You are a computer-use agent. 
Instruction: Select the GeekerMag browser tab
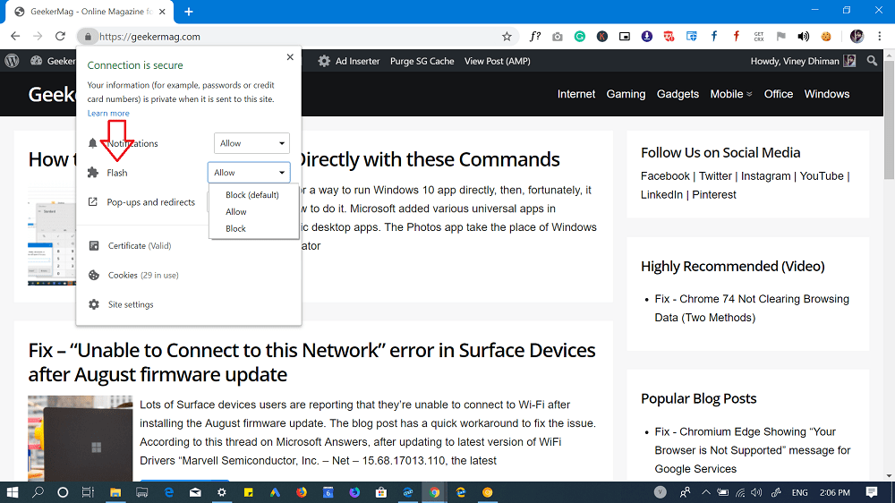pyautogui.click(x=90, y=12)
